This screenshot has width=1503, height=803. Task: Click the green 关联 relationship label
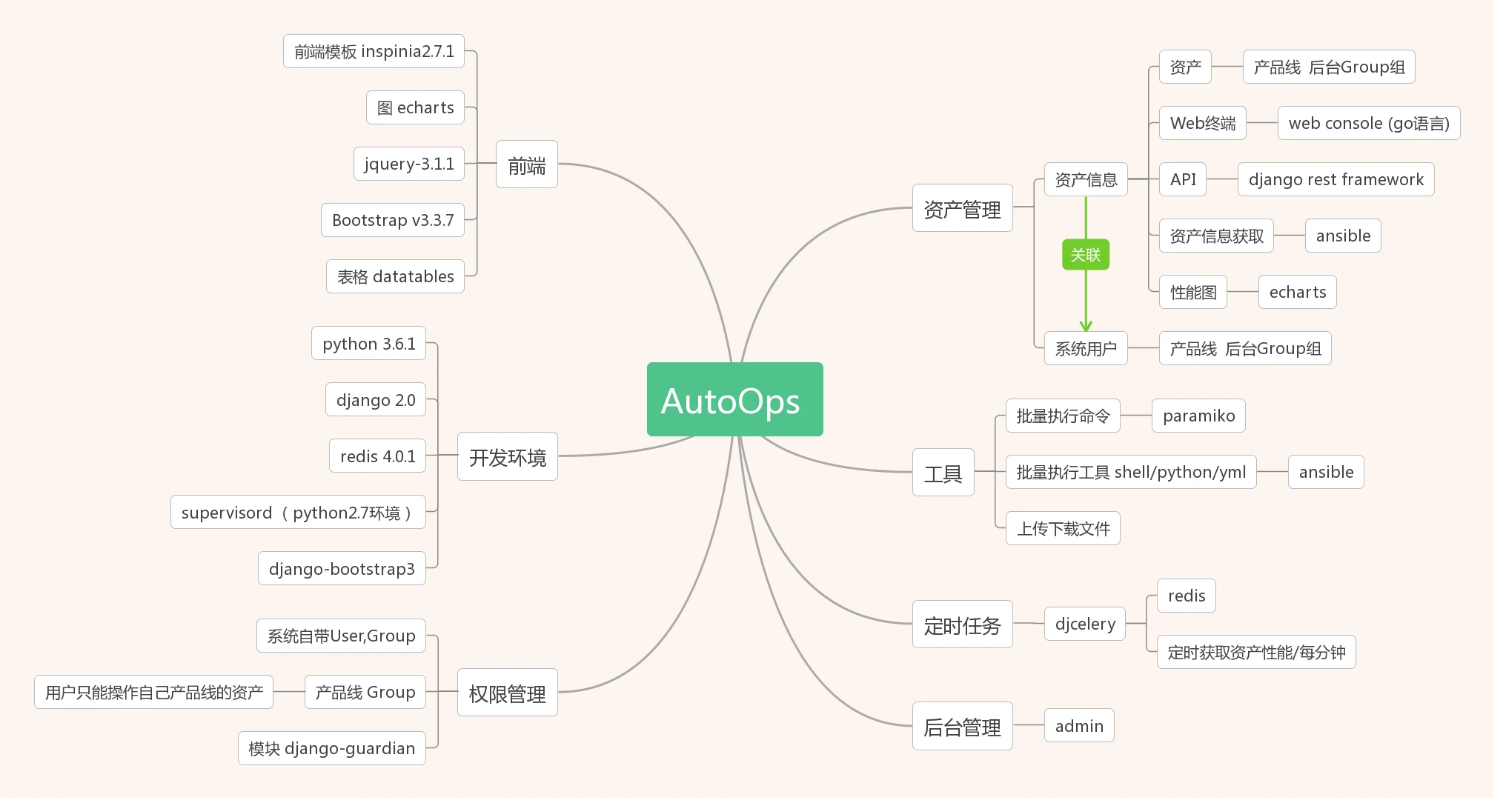point(1085,255)
